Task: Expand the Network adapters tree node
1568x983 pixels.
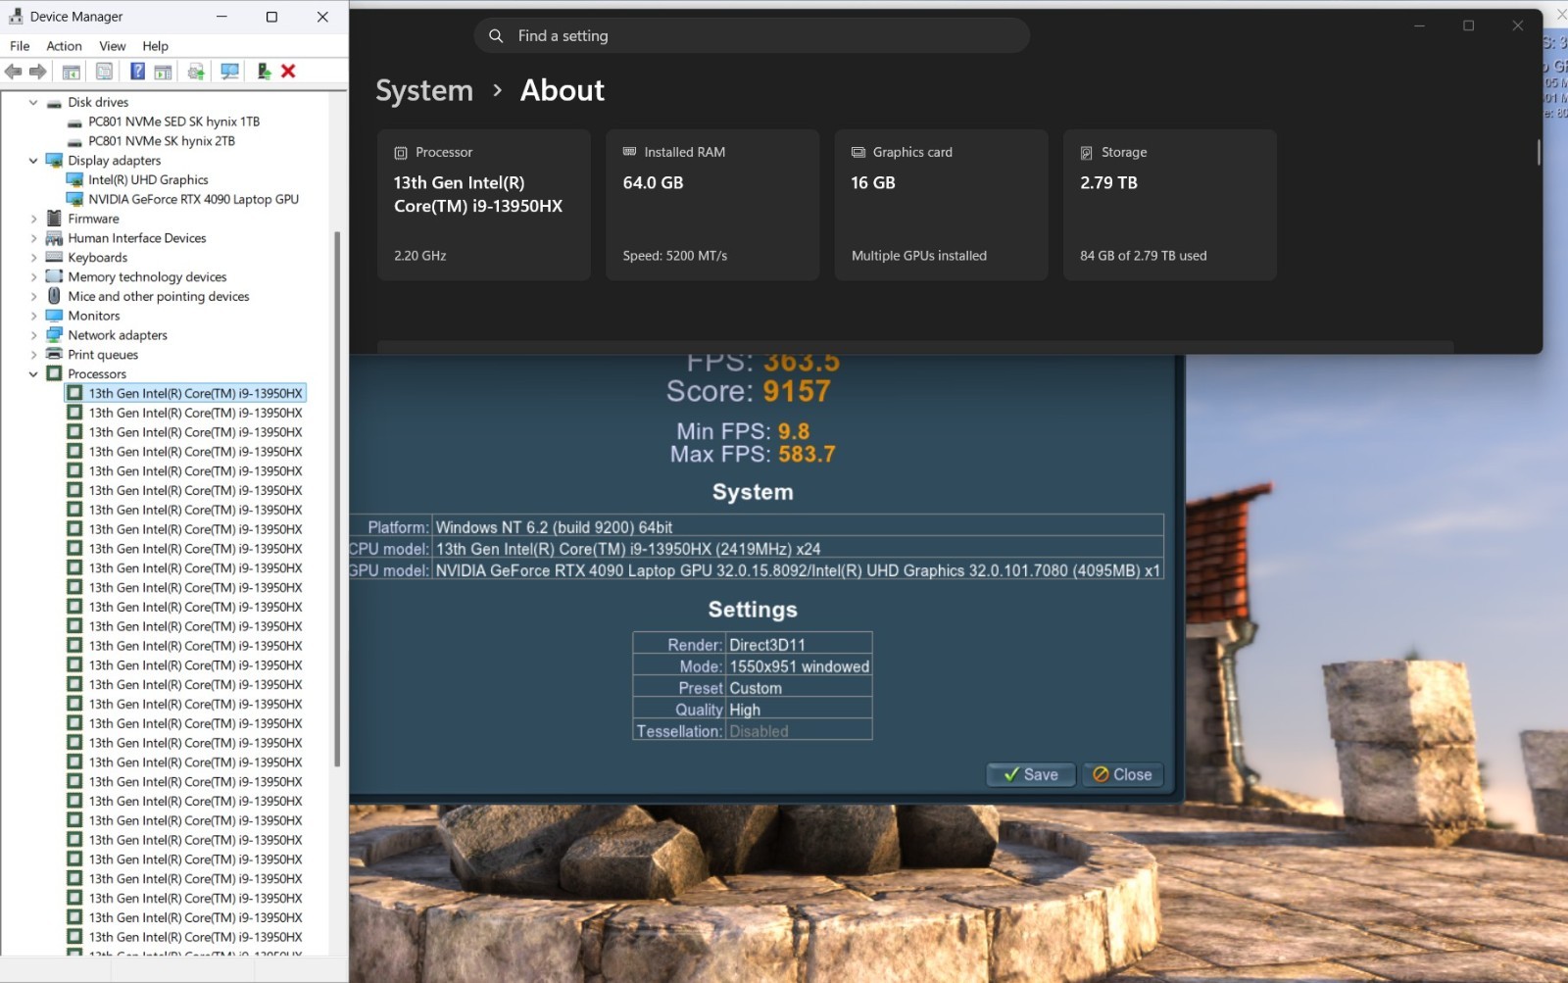Action: coord(33,335)
